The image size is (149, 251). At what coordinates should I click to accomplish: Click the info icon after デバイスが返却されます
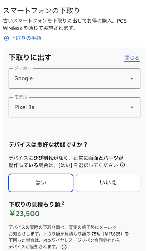(x=64, y=247)
